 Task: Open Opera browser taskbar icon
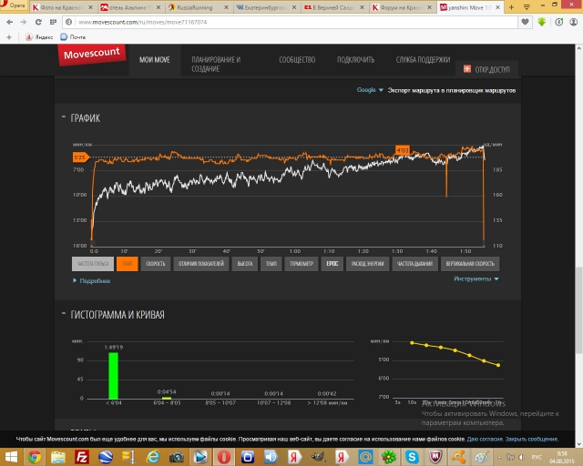pos(224,457)
